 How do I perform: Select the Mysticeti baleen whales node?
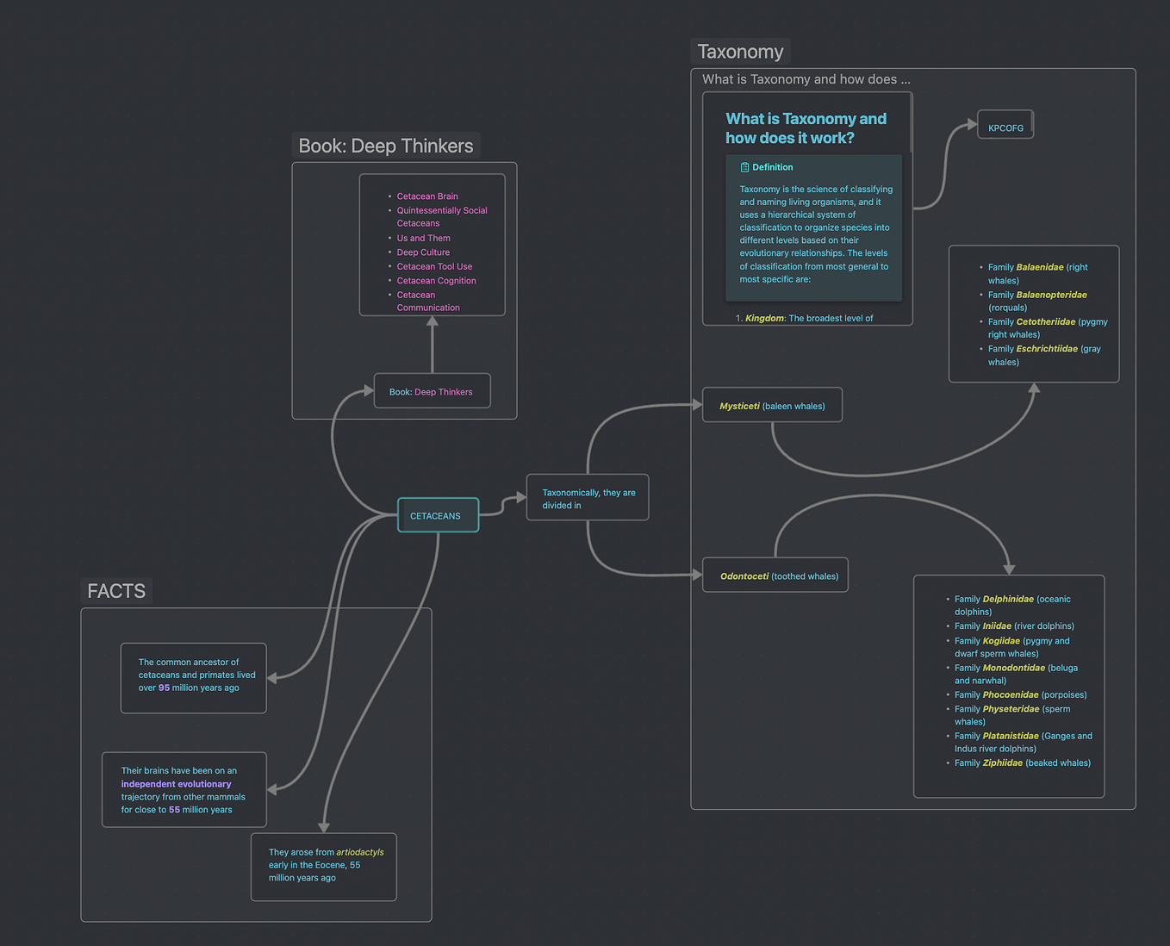pyautogui.click(x=772, y=404)
